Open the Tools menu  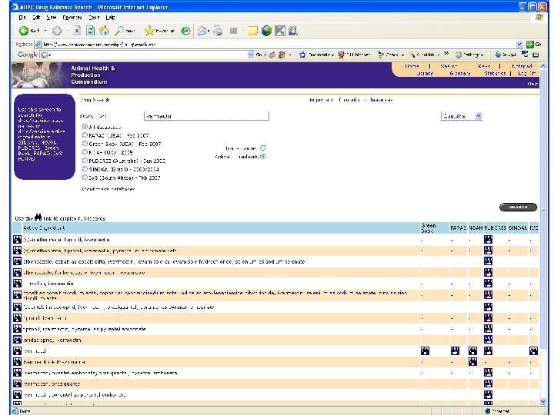[x=94, y=16]
